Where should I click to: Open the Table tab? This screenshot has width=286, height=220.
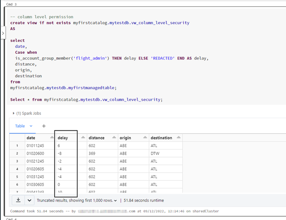[20, 126]
